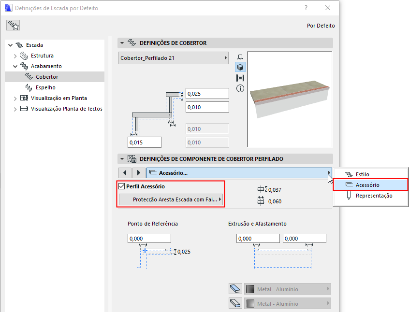Screen dimensions: 409x312
Task: Click the 0,015 riser offset field
Action: (145, 142)
